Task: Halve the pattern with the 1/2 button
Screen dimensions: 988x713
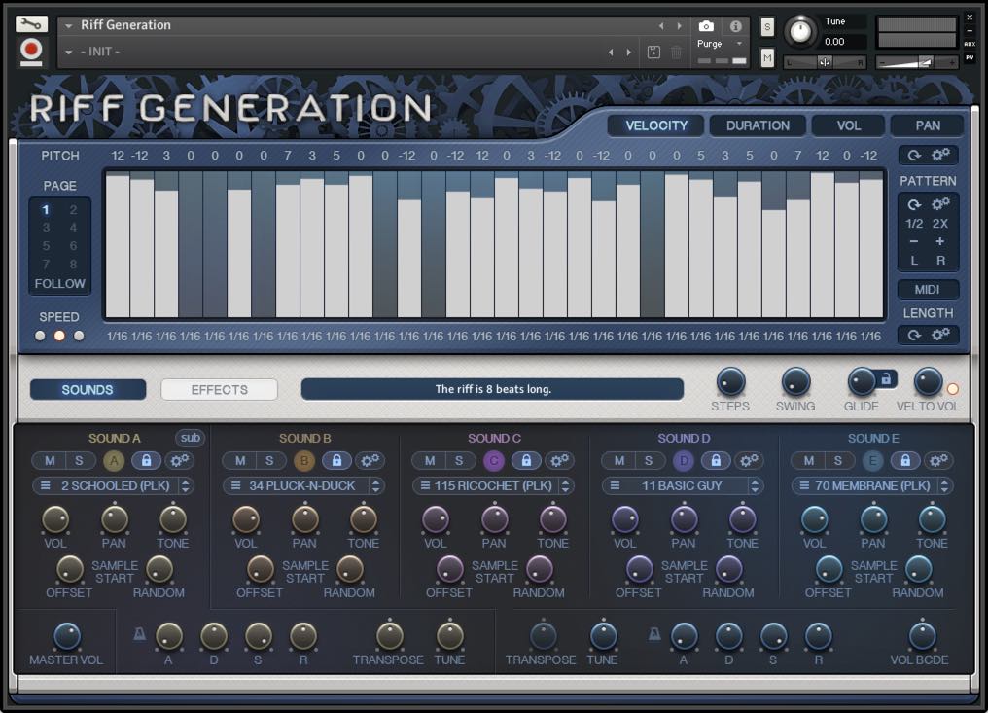Action: pyautogui.click(x=914, y=223)
